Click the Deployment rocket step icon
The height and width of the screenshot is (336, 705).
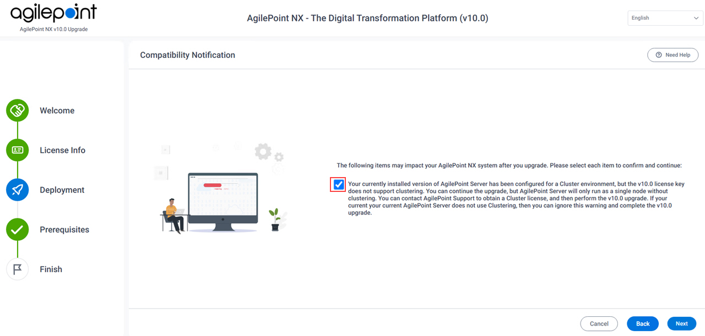click(x=18, y=190)
